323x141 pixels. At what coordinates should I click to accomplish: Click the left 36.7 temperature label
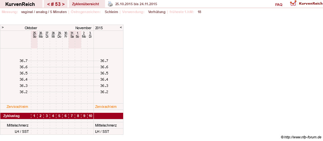tap(23, 61)
